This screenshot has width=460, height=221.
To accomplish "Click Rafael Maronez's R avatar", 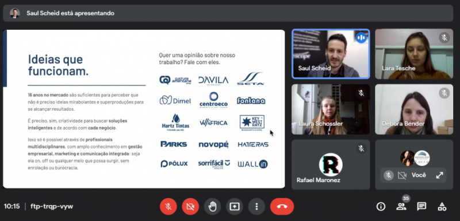I will (x=331, y=164).
